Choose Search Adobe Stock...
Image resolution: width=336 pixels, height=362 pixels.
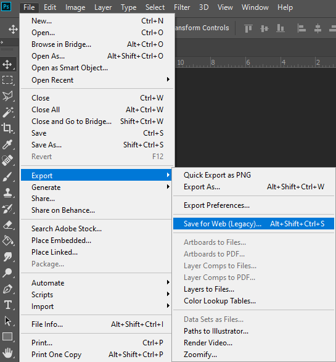[x=96, y=229]
